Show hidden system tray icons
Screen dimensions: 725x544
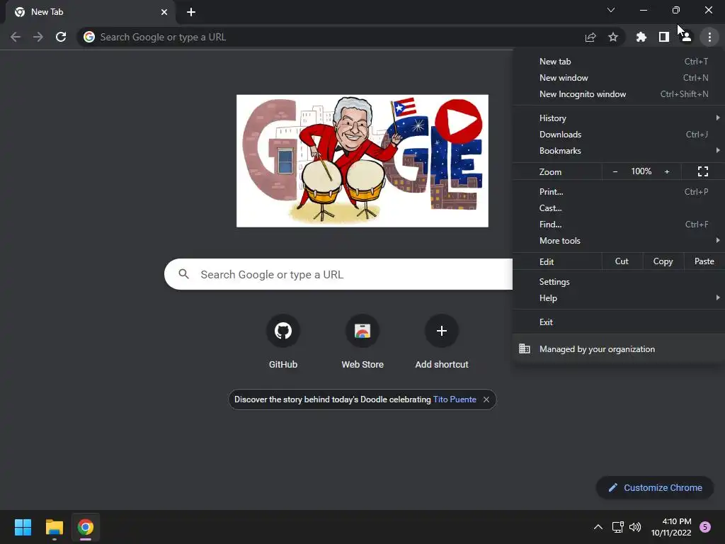598,527
